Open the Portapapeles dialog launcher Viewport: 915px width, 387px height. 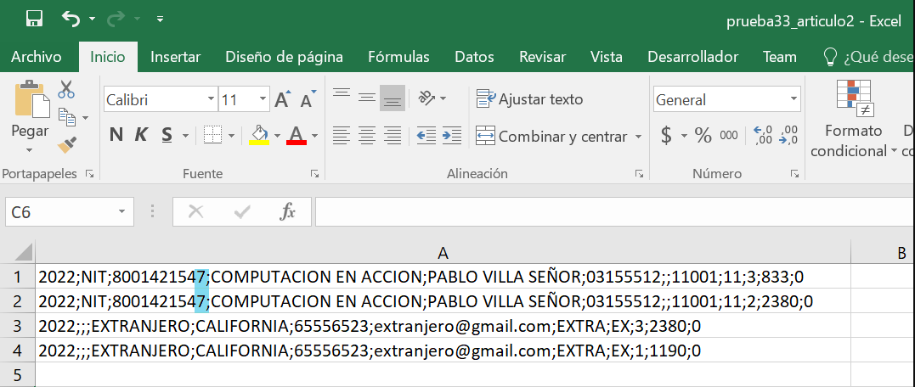(89, 174)
